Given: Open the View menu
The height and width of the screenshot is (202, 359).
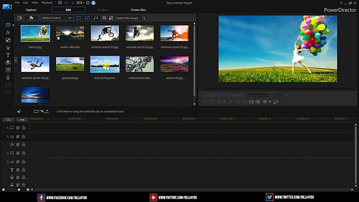Looking at the screenshot, I should [x=35, y=3].
